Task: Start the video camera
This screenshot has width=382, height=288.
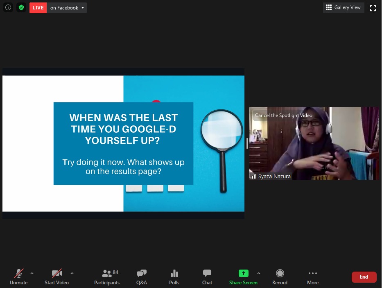Action: (x=57, y=277)
